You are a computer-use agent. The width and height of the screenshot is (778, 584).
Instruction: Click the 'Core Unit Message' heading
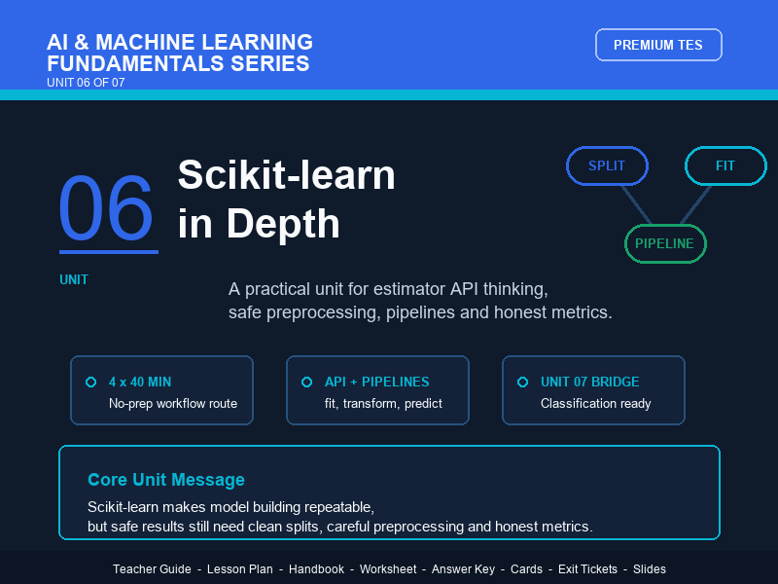click(166, 480)
